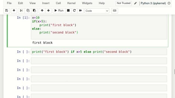Viewport: 175px width, 98px height.
Task: Click the In [1]: prompt label
Action: [x=23, y=18]
